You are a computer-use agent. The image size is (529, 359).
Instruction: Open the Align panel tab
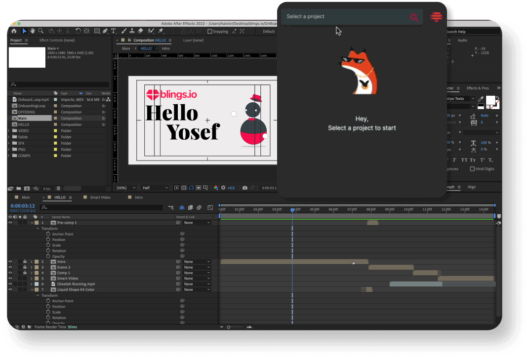click(472, 187)
